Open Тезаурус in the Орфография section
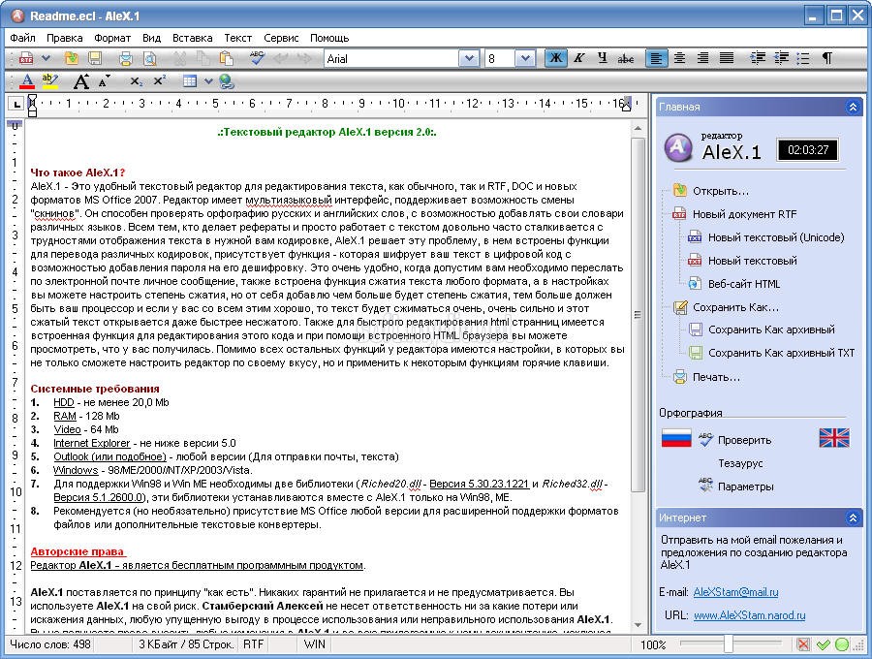 click(740, 463)
